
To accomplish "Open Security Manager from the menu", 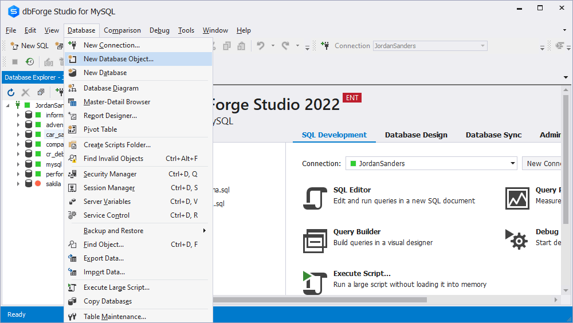I will tap(138, 174).
